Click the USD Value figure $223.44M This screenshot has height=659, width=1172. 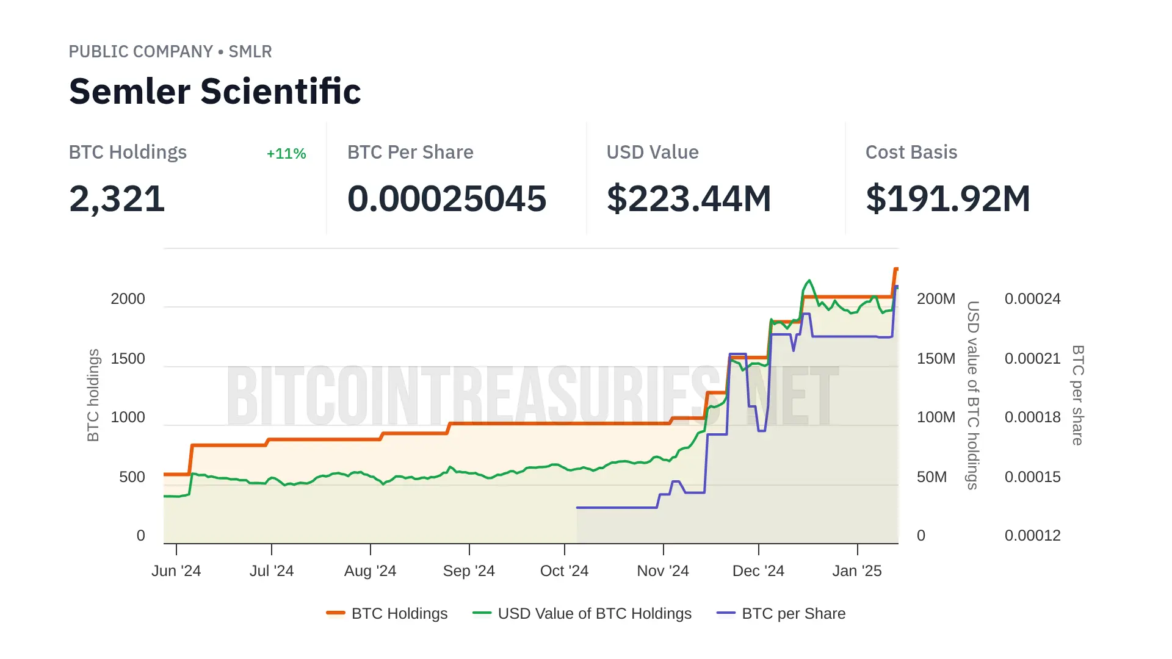689,199
